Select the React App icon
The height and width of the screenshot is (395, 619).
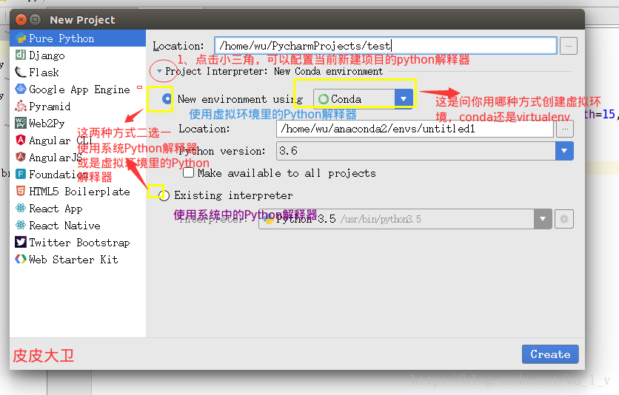click(21, 208)
